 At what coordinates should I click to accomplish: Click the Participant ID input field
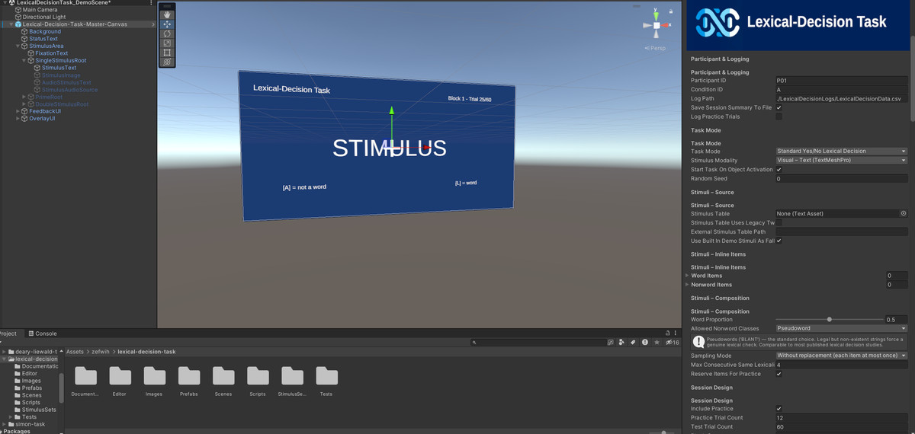841,81
